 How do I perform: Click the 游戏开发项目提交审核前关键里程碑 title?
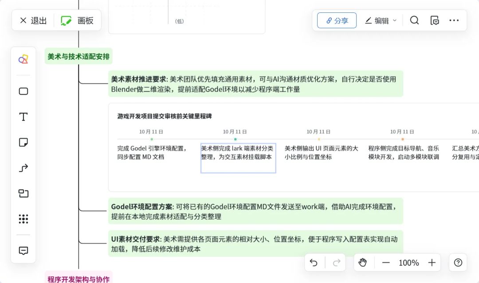165,116
